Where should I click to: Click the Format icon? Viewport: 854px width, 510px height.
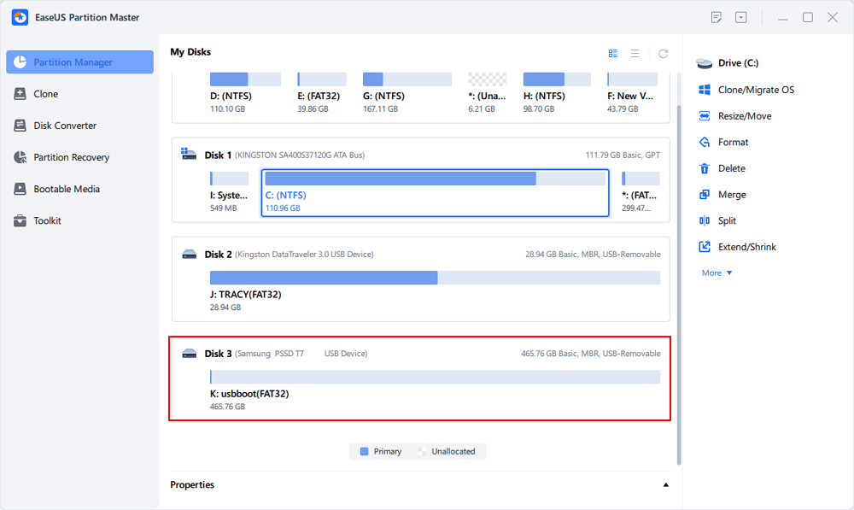(x=705, y=142)
